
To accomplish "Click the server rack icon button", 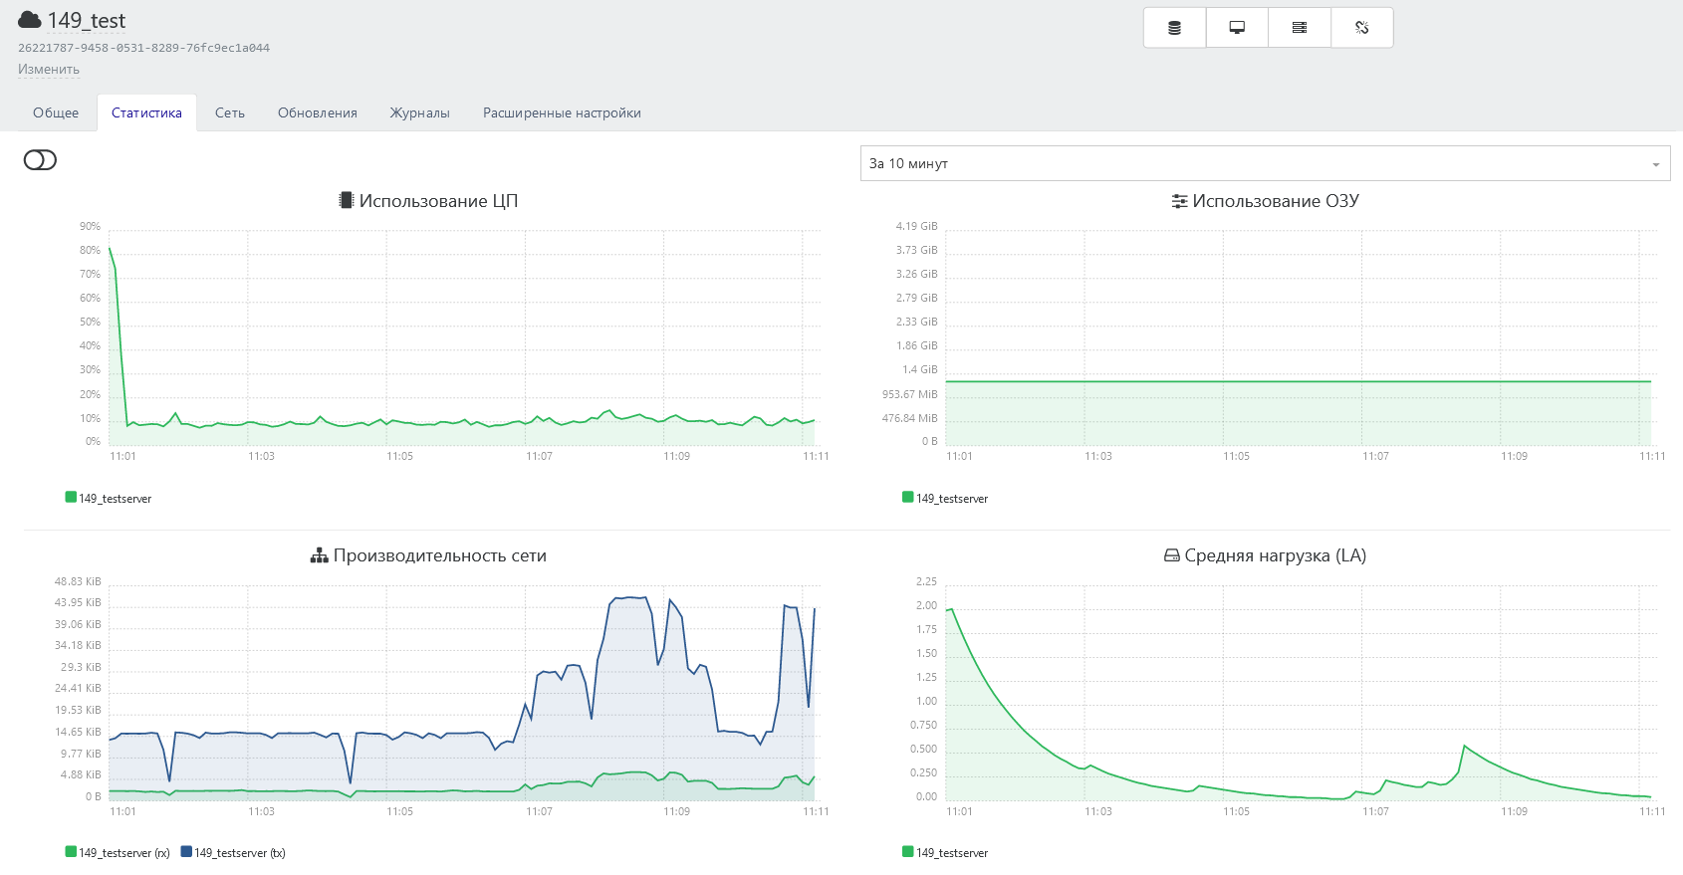I will point(1300,28).
